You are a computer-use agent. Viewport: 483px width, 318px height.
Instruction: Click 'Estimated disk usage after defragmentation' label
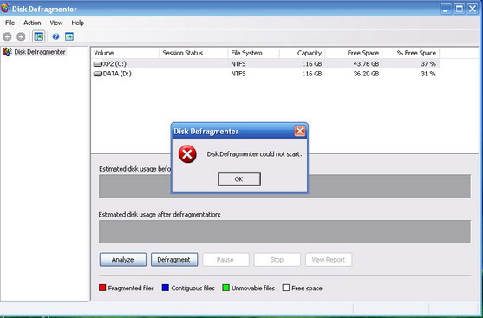click(160, 215)
